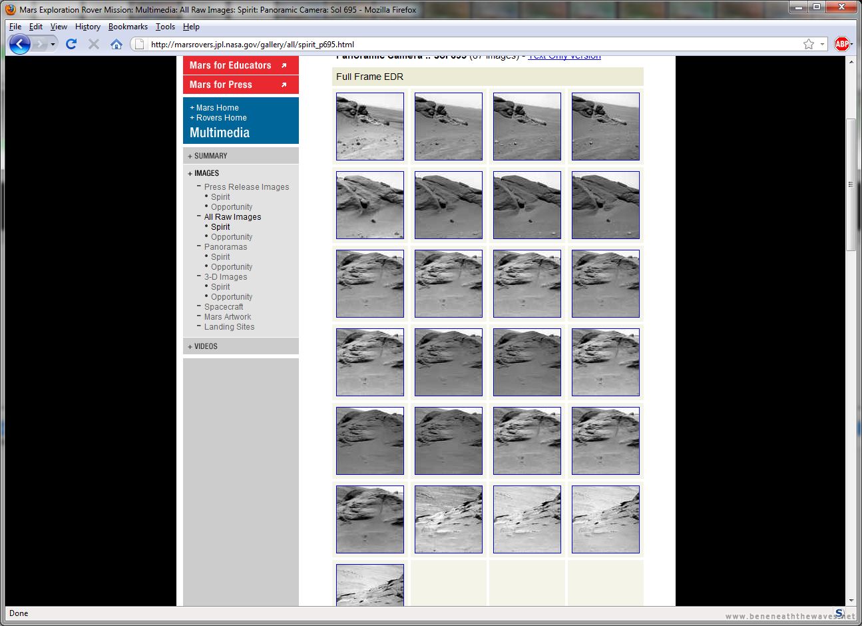
Task: Open fourth thumbnail in the fifth row
Action: pos(606,441)
